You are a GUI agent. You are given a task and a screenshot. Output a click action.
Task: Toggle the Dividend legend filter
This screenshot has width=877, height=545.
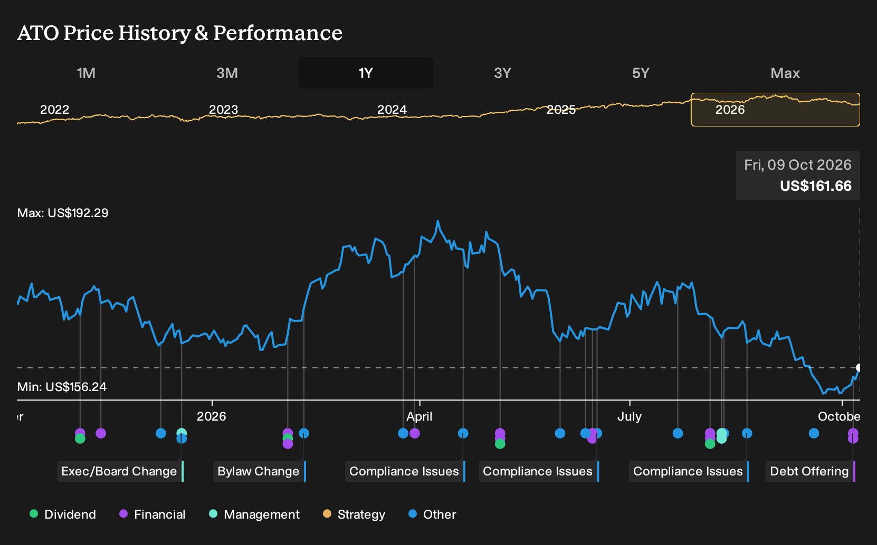(63, 514)
